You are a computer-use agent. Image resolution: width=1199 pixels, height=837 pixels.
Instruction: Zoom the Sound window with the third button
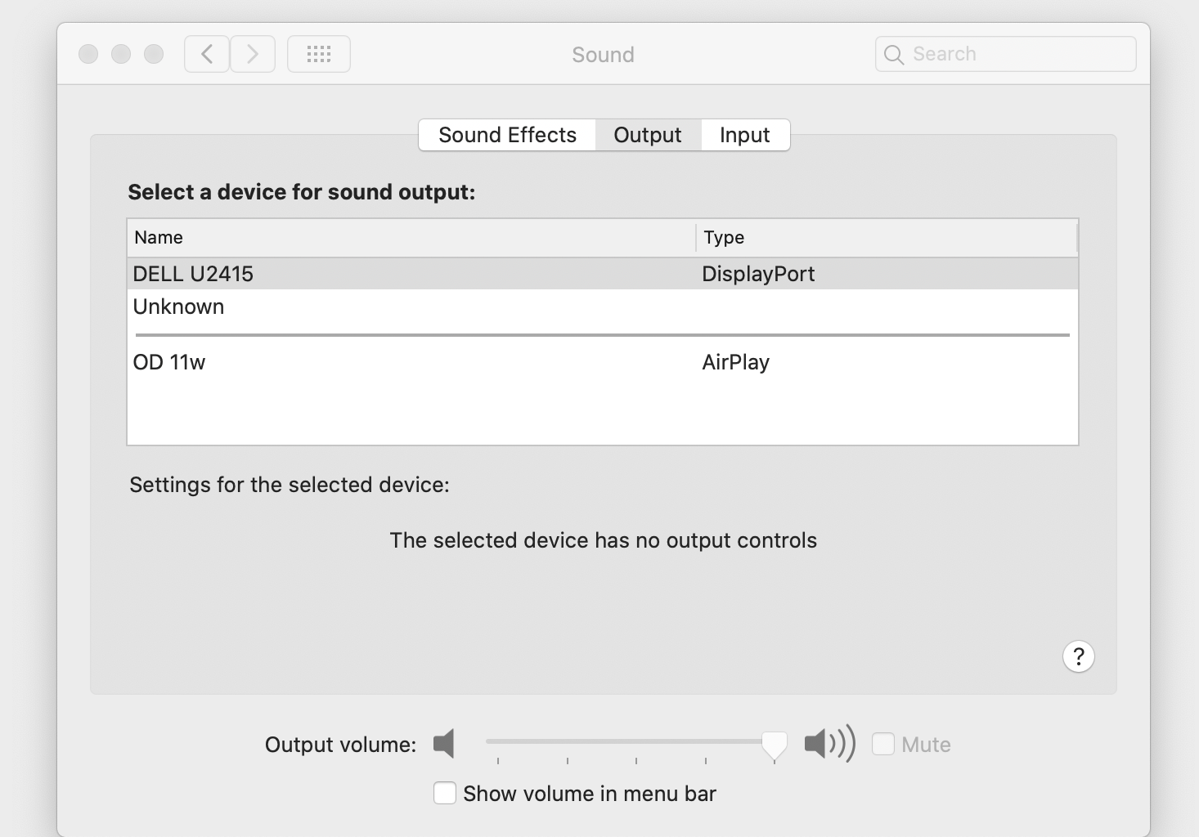(154, 54)
